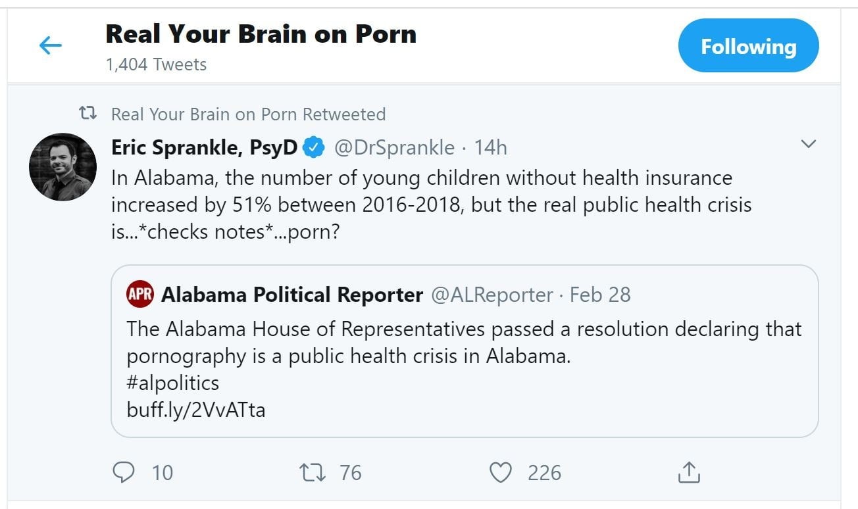The width and height of the screenshot is (858, 509).
Task: Click the Alabama Political Reporter name
Action: coord(291,295)
